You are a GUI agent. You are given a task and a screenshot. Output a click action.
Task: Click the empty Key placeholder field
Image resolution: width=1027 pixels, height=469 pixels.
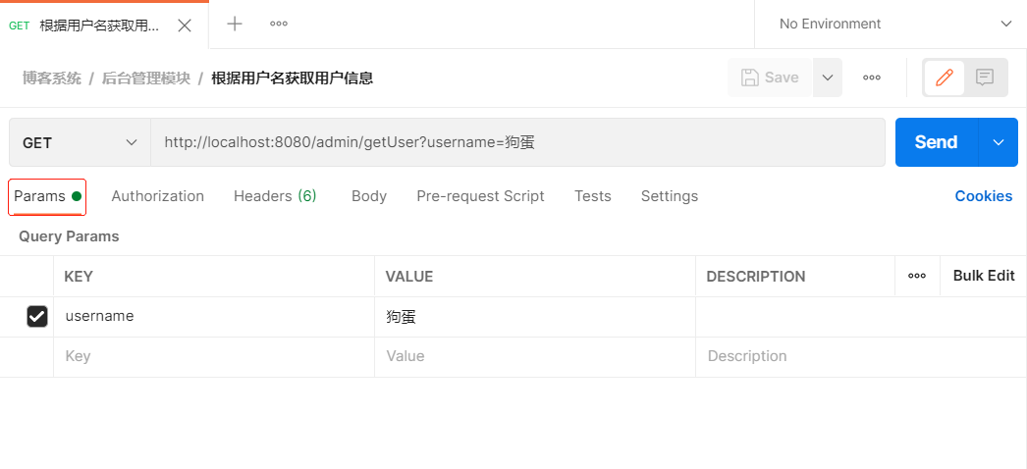tap(214, 356)
